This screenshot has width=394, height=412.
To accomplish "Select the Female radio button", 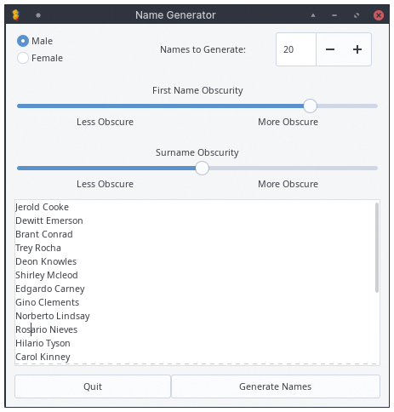I will [x=23, y=58].
